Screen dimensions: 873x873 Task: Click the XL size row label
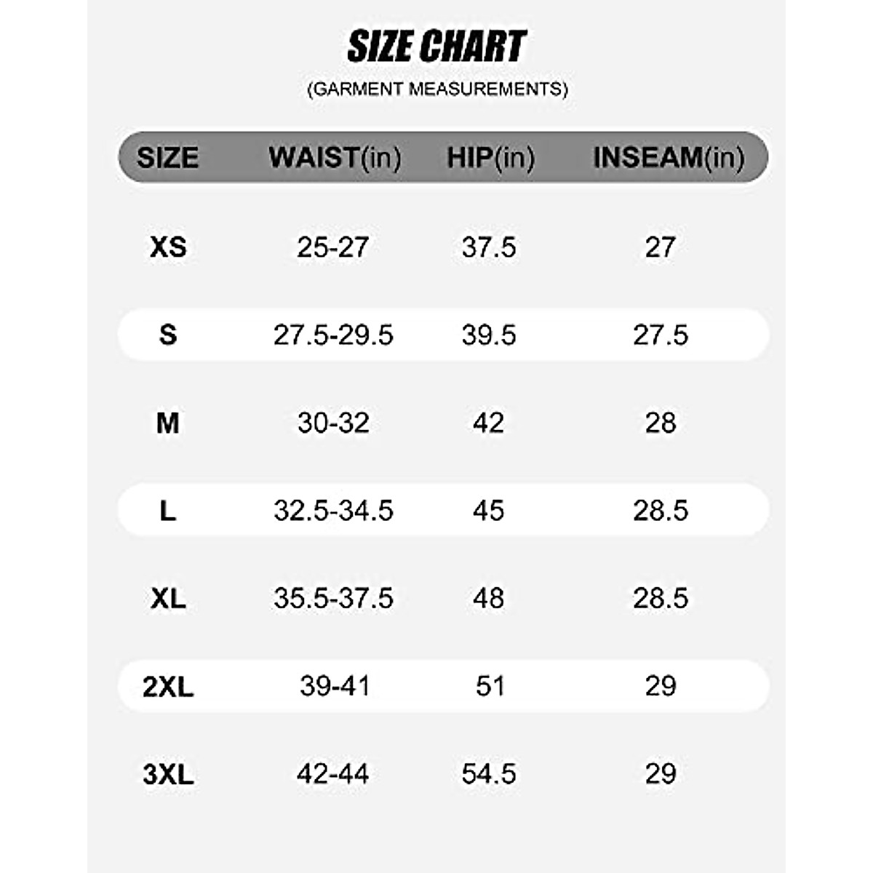point(168,598)
